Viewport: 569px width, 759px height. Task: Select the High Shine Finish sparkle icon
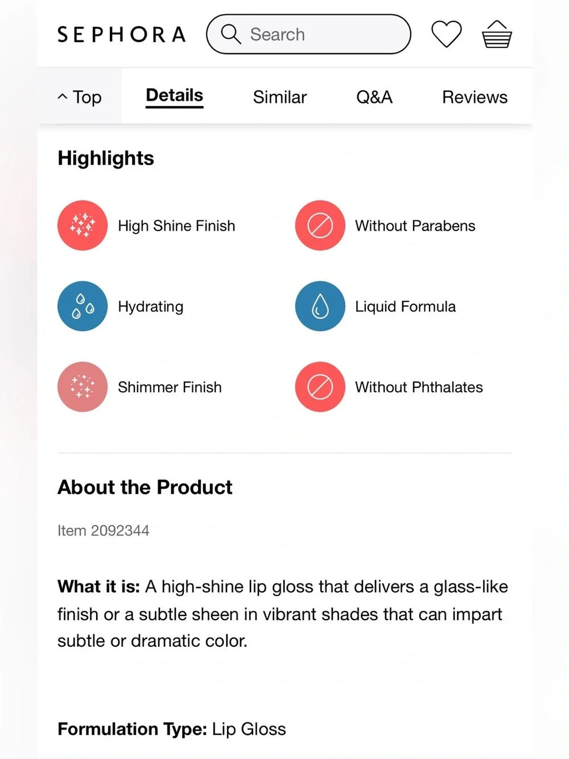(x=83, y=225)
